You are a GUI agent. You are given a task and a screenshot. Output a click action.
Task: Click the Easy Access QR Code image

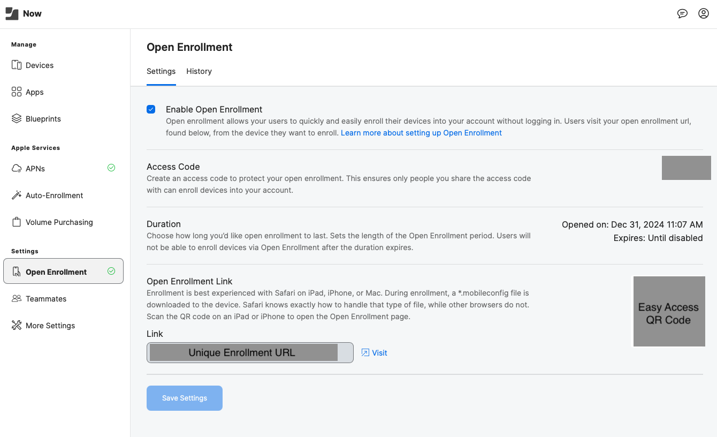[x=669, y=312]
